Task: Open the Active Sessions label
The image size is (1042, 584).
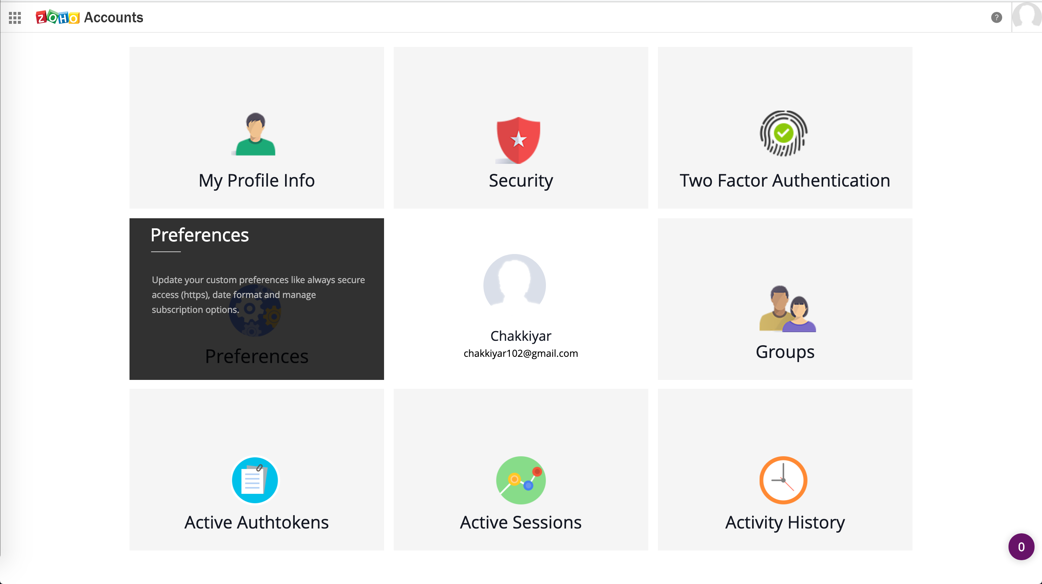Action: [521, 523]
